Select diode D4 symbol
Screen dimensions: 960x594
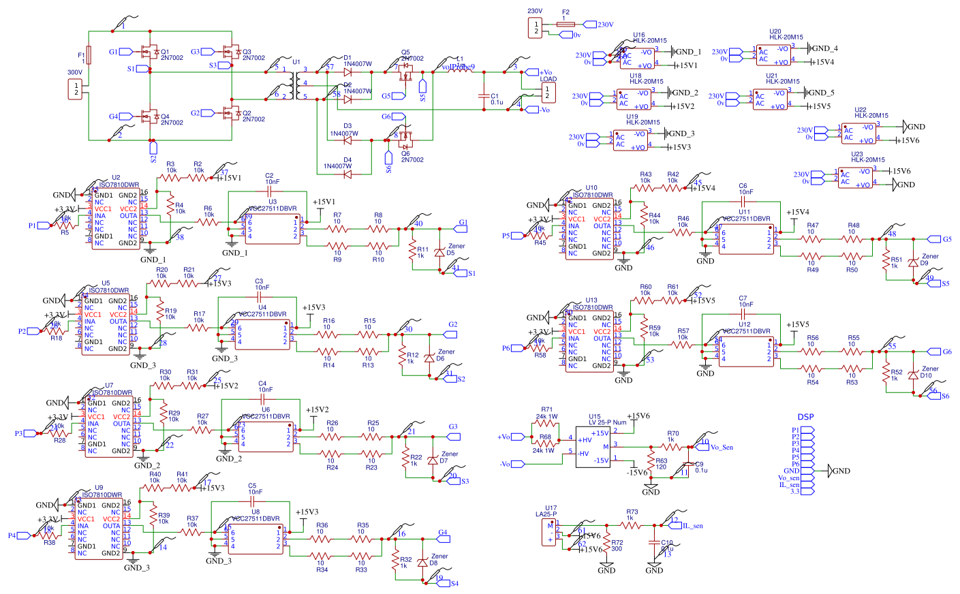347,174
